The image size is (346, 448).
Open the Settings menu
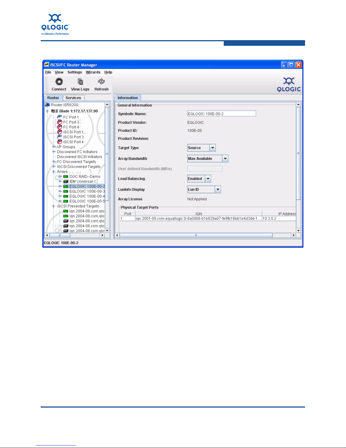pyautogui.click(x=75, y=72)
